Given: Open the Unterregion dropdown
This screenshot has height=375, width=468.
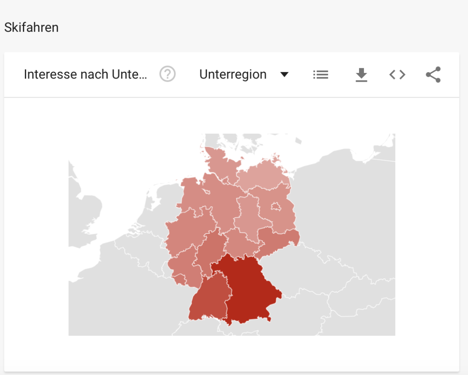Looking at the screenshot, I should point(244,75).
